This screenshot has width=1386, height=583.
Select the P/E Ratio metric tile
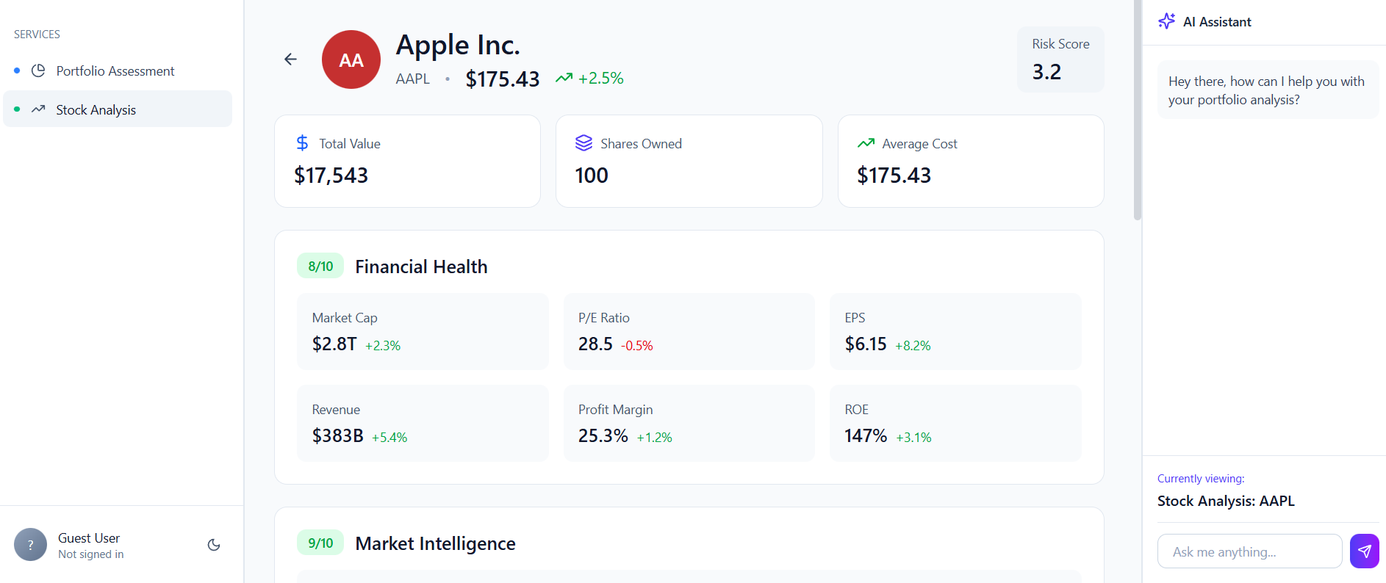[x=689, y=331]
